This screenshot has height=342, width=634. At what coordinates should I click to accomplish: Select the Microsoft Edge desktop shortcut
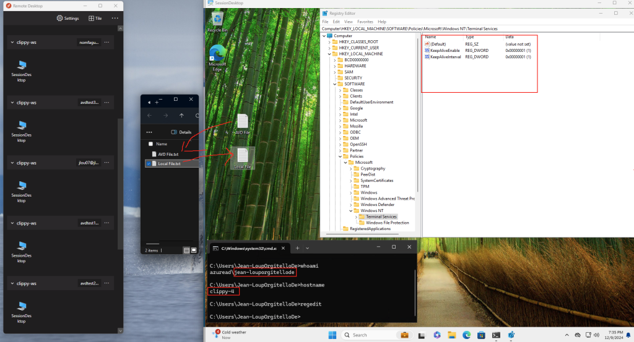(217, 58)
